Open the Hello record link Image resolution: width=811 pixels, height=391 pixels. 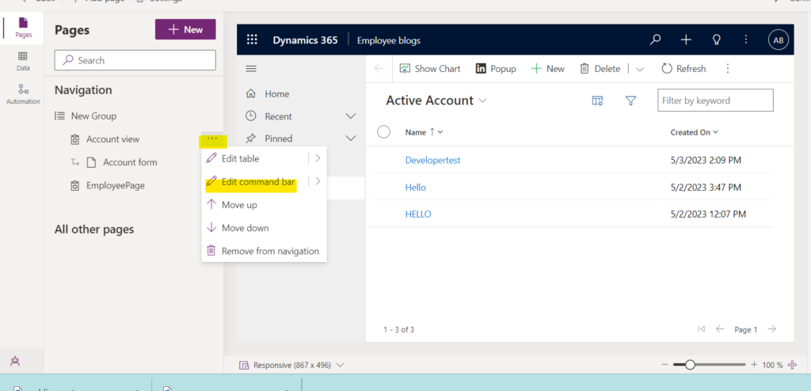(x=415, y=188)
